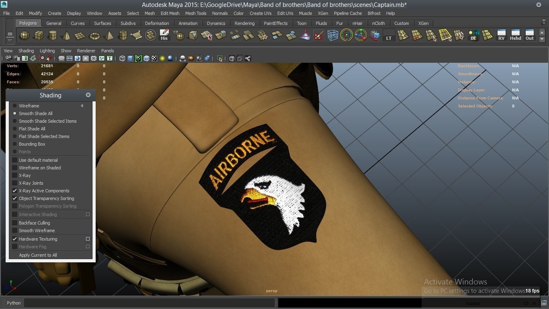Viewport: 549px width, 309px height.
Task: Open the script editor icon
Action: coord(544,303)
